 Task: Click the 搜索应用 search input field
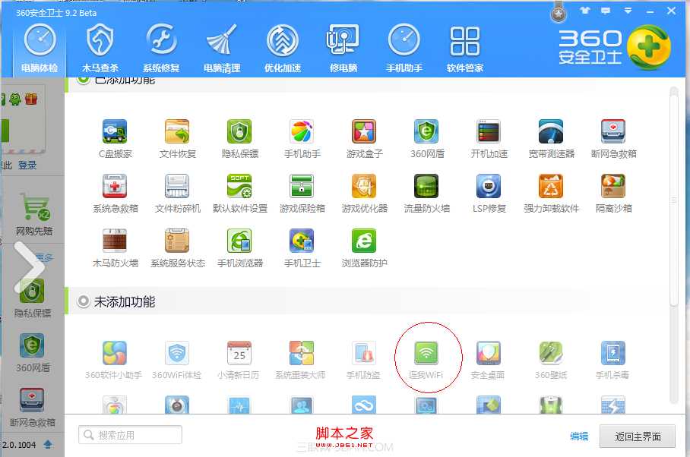[x=129, y=434]
